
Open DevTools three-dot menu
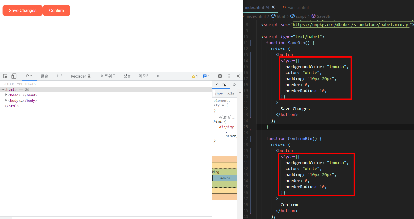coord(229,76)
